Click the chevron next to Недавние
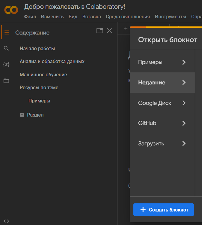The width and height of the screenshot is (202, 225). pos(184,83)
